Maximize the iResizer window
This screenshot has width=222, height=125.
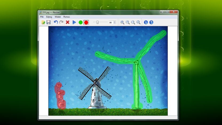pyautogui.click(x=167, y=12)
